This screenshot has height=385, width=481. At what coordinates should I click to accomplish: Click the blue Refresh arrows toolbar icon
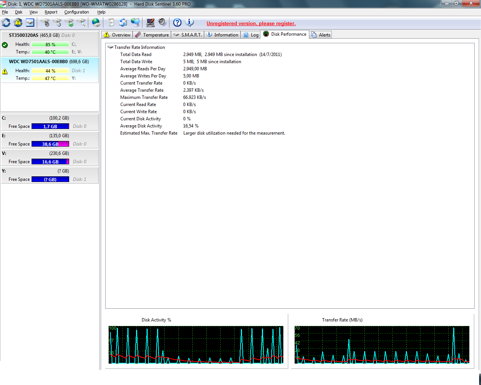tap(6, 23)
